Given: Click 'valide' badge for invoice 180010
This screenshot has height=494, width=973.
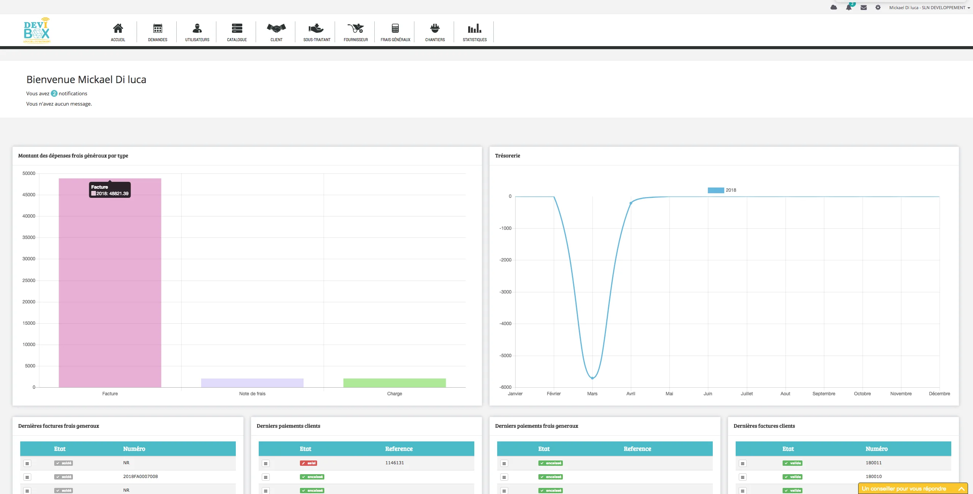Looking at the screenshot, I should [x=793, y=477].
